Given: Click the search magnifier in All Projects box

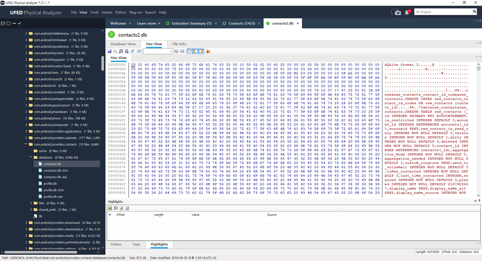Looking at the screenshot, I should 475,12.
